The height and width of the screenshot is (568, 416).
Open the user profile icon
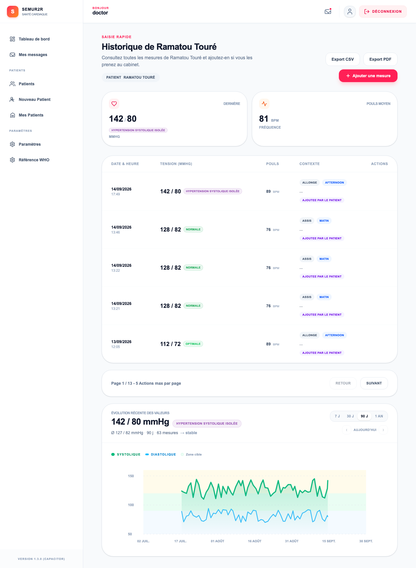(x=350, y=12)
